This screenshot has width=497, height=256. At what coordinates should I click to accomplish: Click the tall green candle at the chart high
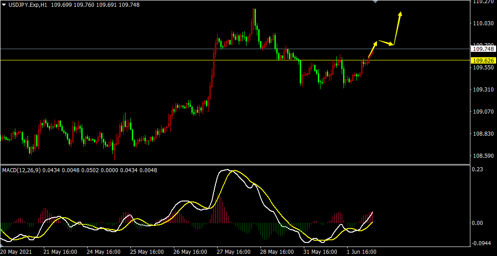255,18
